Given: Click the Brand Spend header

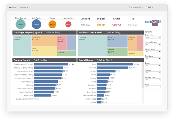Looking at the screenshot, I should coord(110,60).
